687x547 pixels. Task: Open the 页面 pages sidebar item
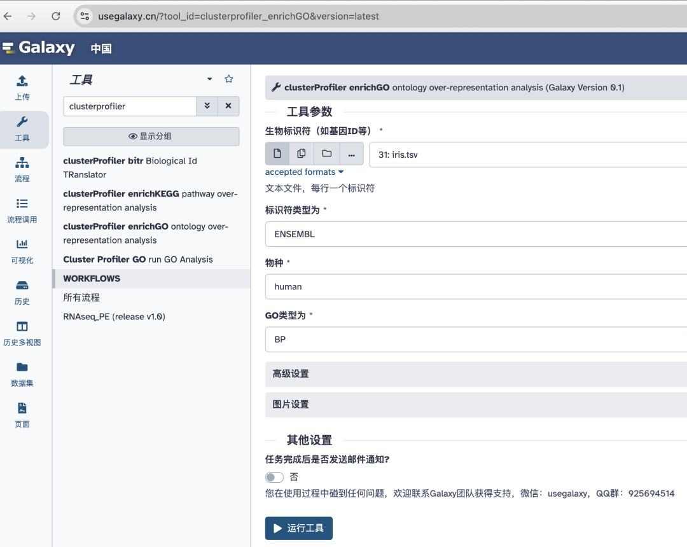click(x=22, y=415)
